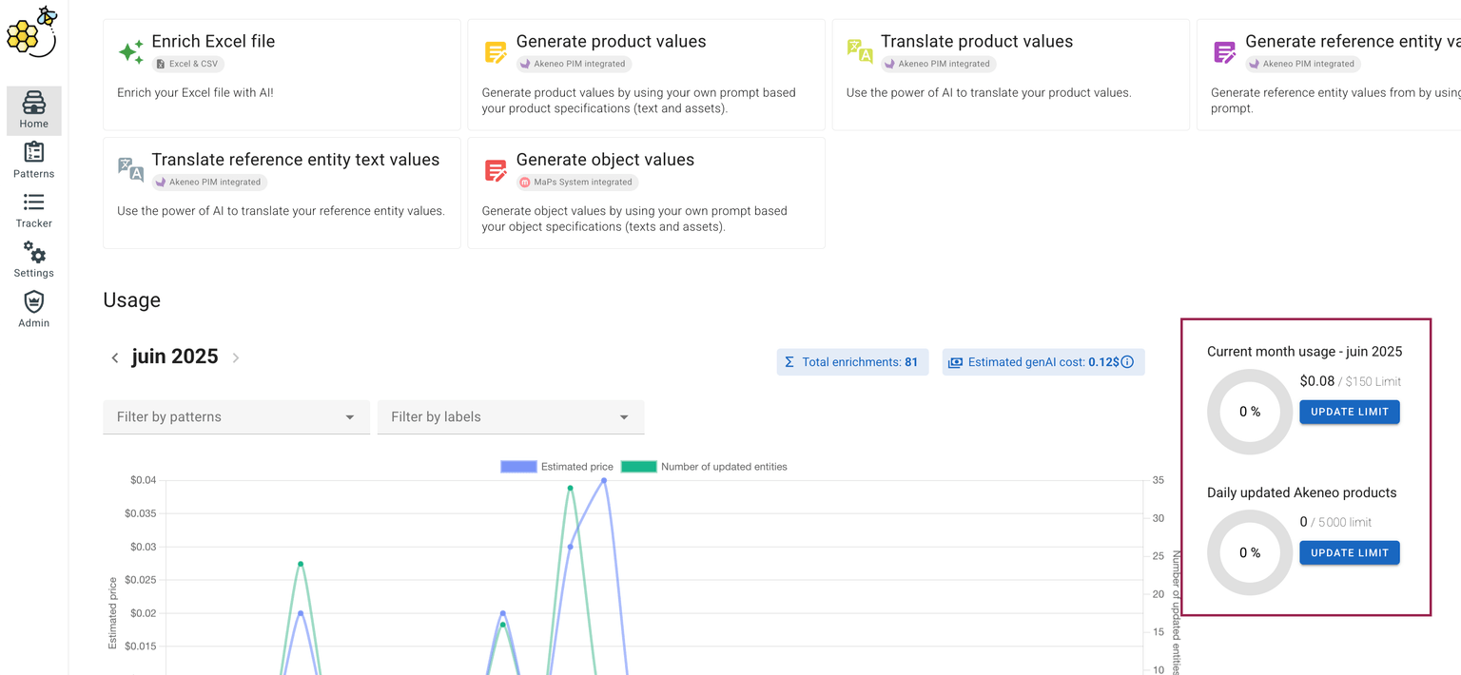1461x675 pixels.
Task: Go to previous month before juin 2025
Action: [x=115, y=358]
